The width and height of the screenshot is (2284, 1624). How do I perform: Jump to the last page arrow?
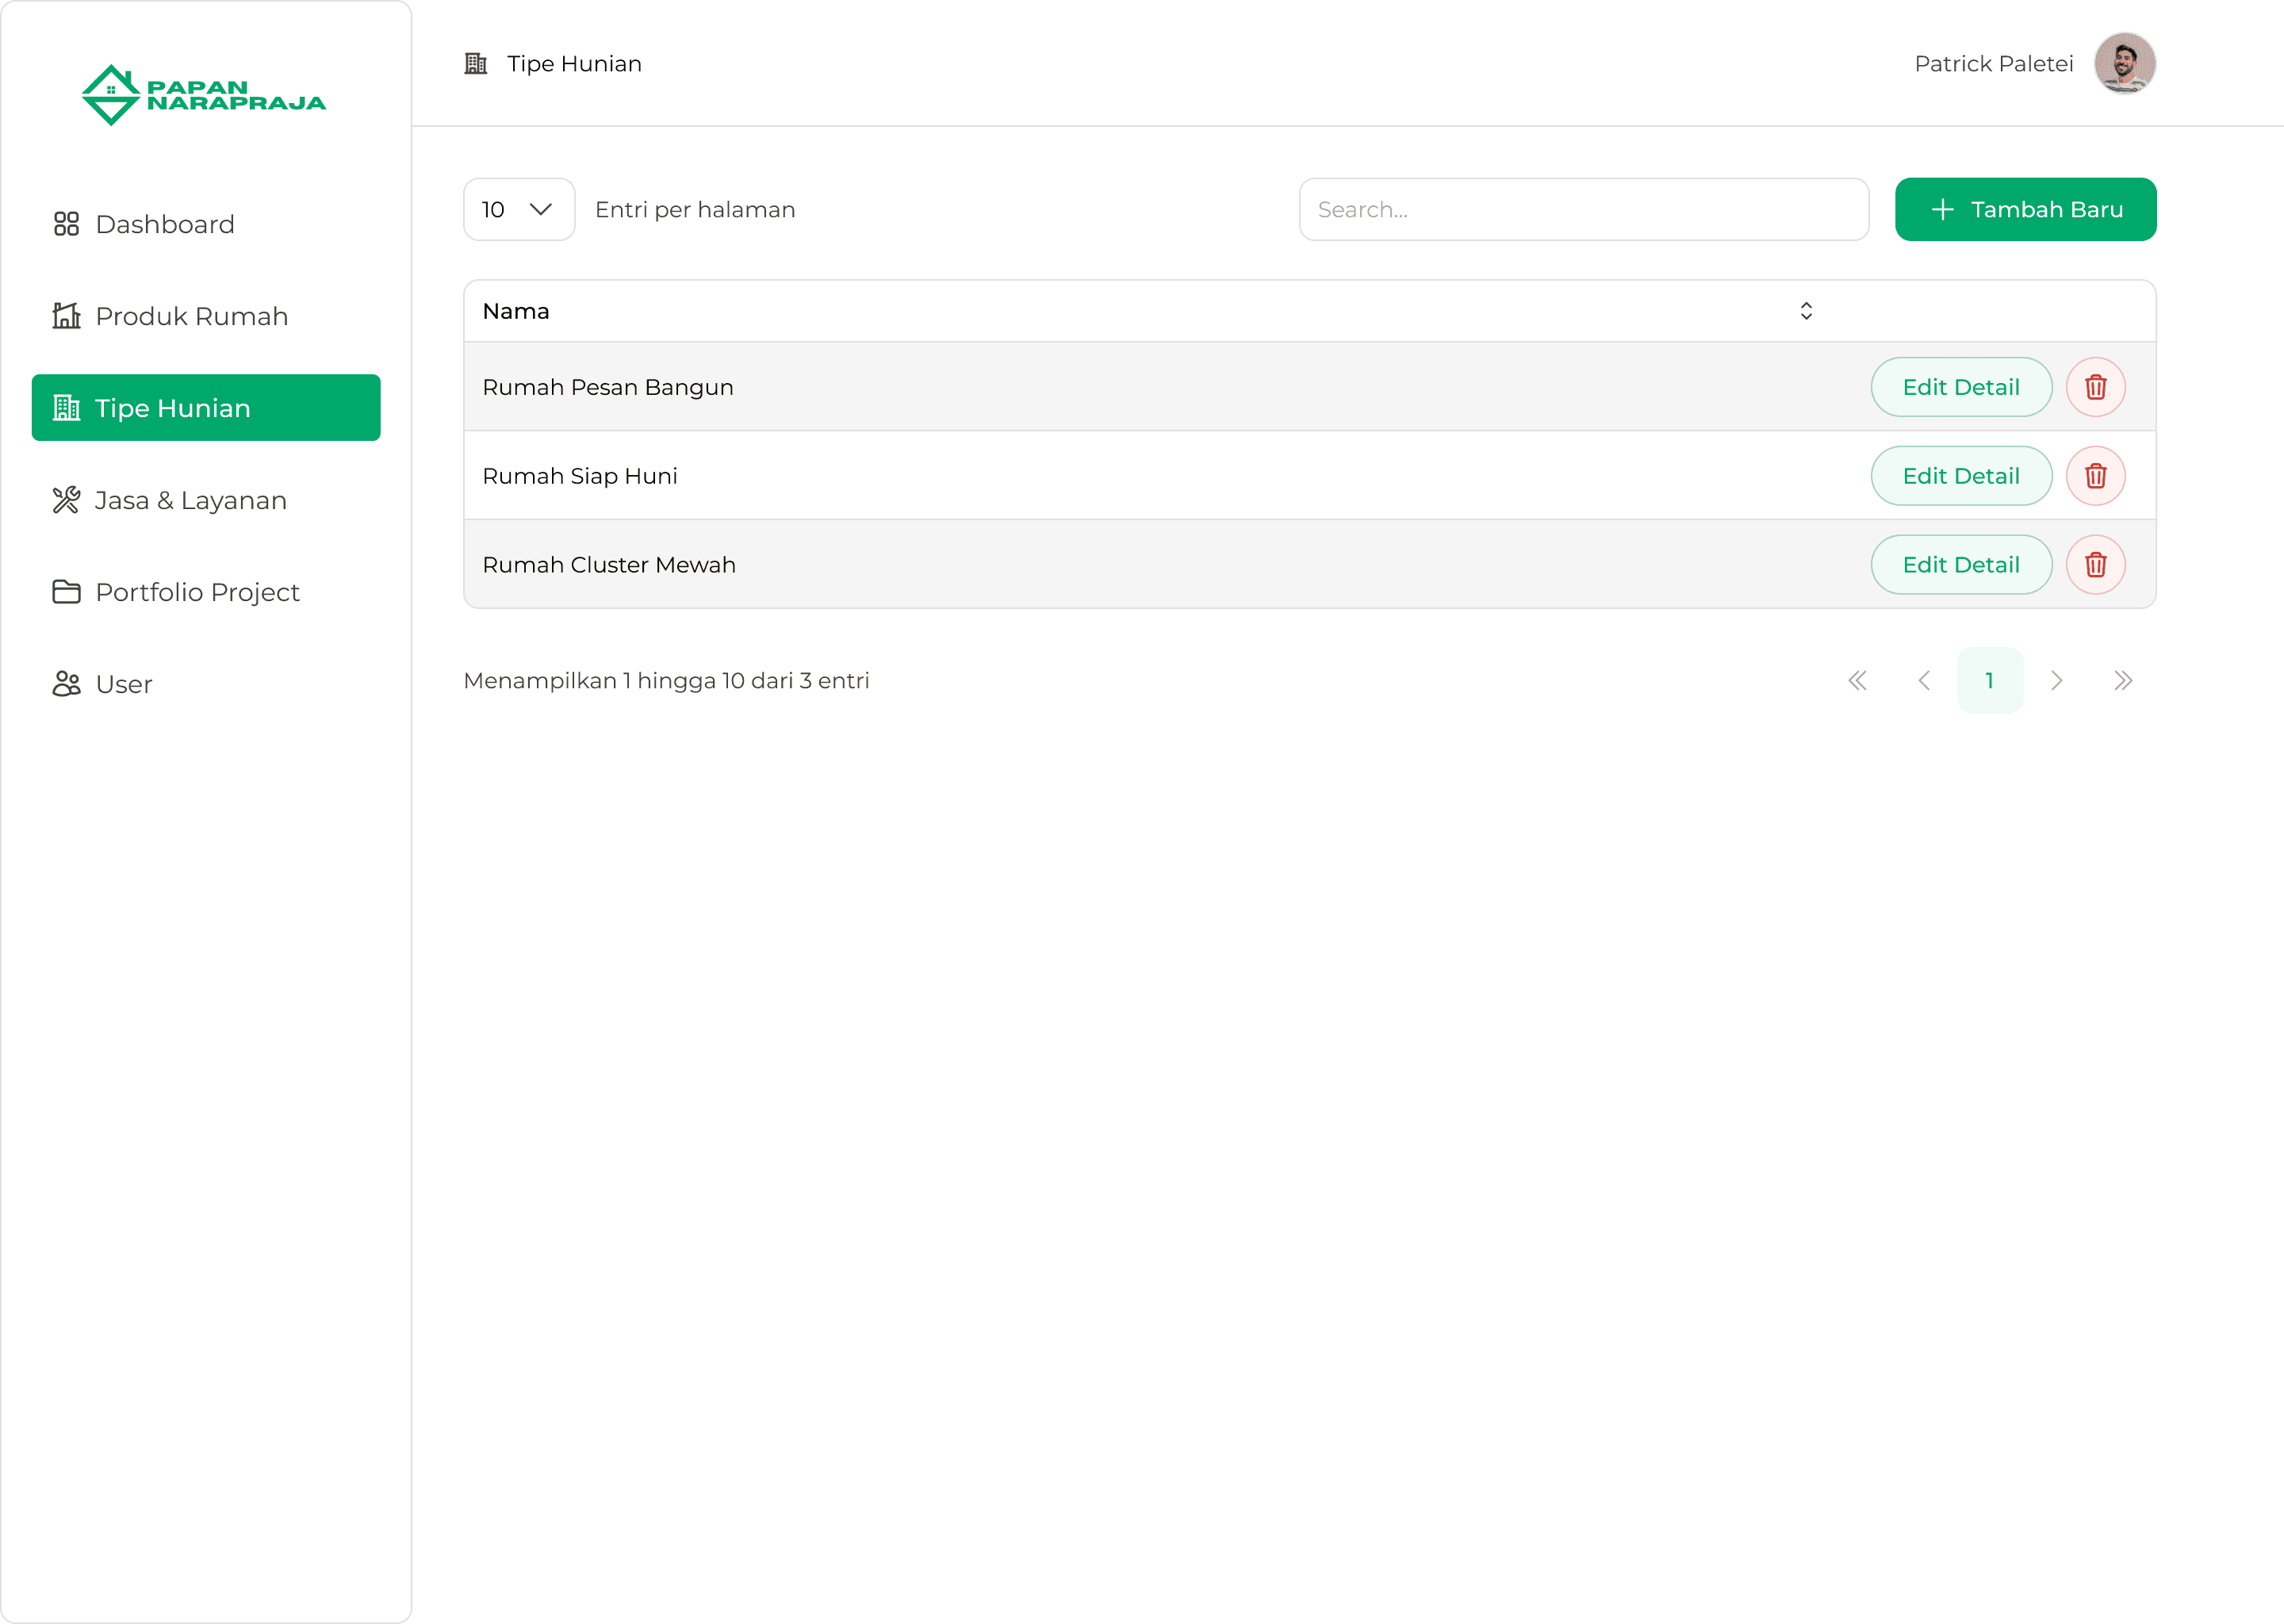pyautogui.click(x=2122, y=681)
